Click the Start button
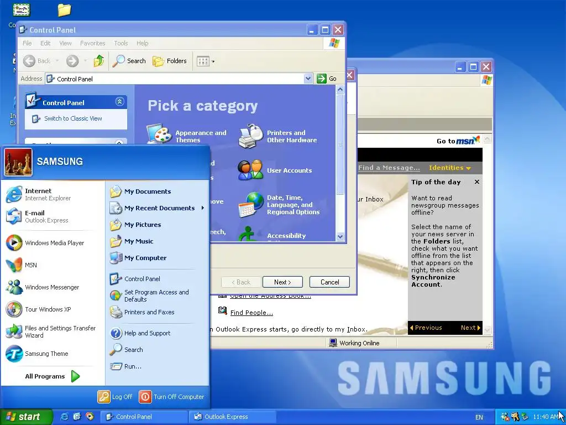Image resolution: width=566 pixels, height=425 pixels. click(x=26, y=417)
